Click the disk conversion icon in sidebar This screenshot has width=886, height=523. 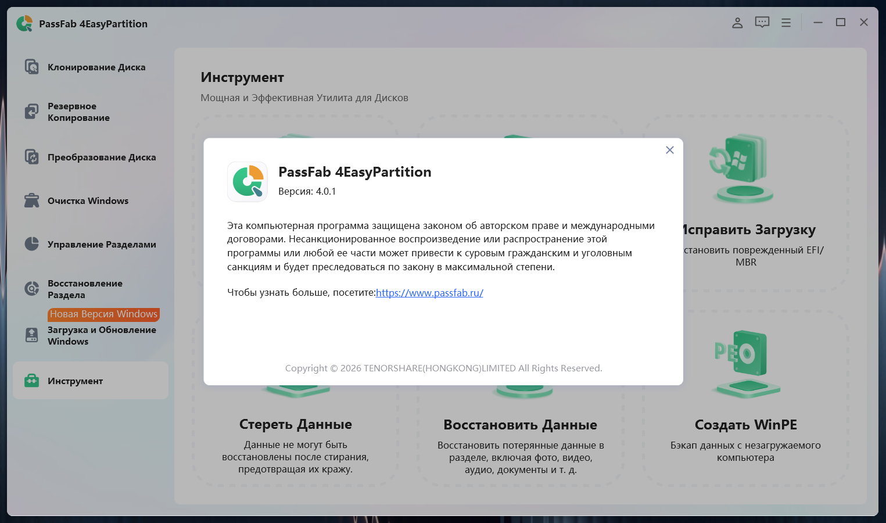pyautogui.click(x=32, y=157)
